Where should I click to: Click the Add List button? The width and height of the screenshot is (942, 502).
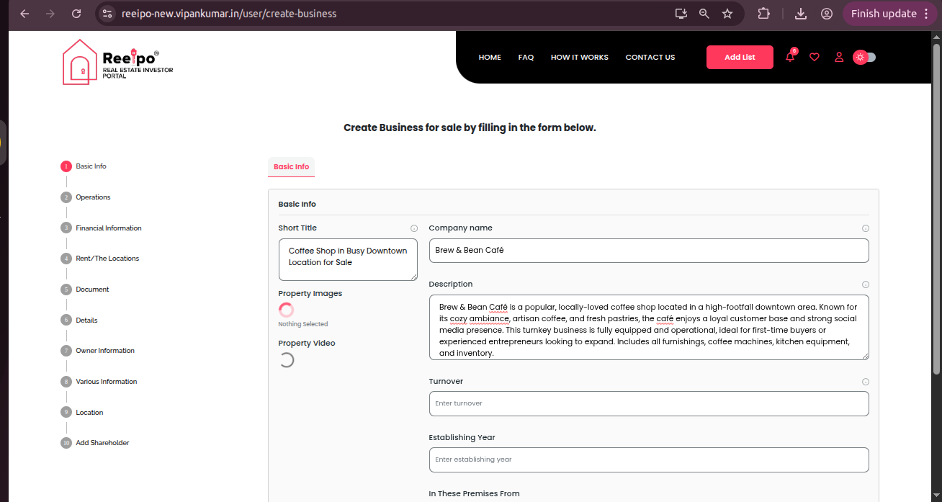click(x=740, y=58)
